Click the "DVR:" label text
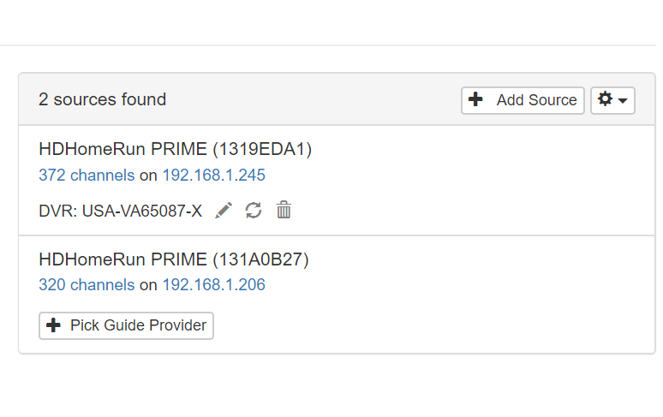Screen dimensions: 663x417 click(x=58, y=211)
